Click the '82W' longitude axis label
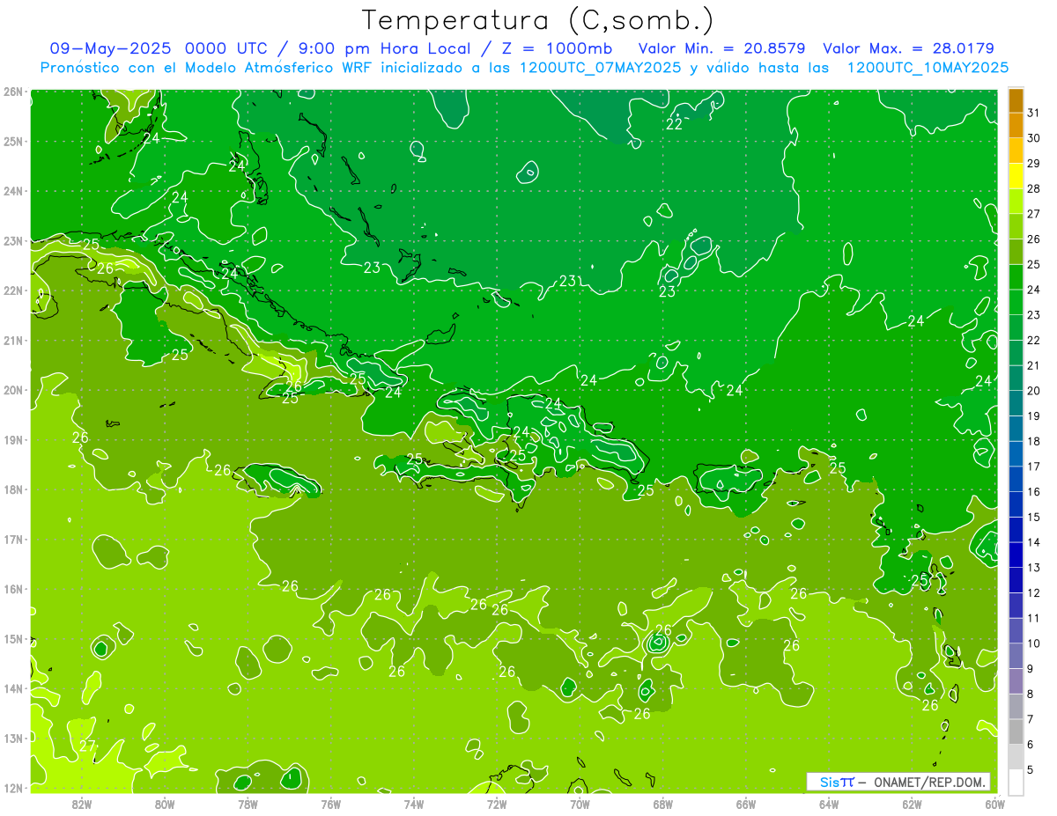The height and width of the screenshot is (816, 1057). pos(82,804)
